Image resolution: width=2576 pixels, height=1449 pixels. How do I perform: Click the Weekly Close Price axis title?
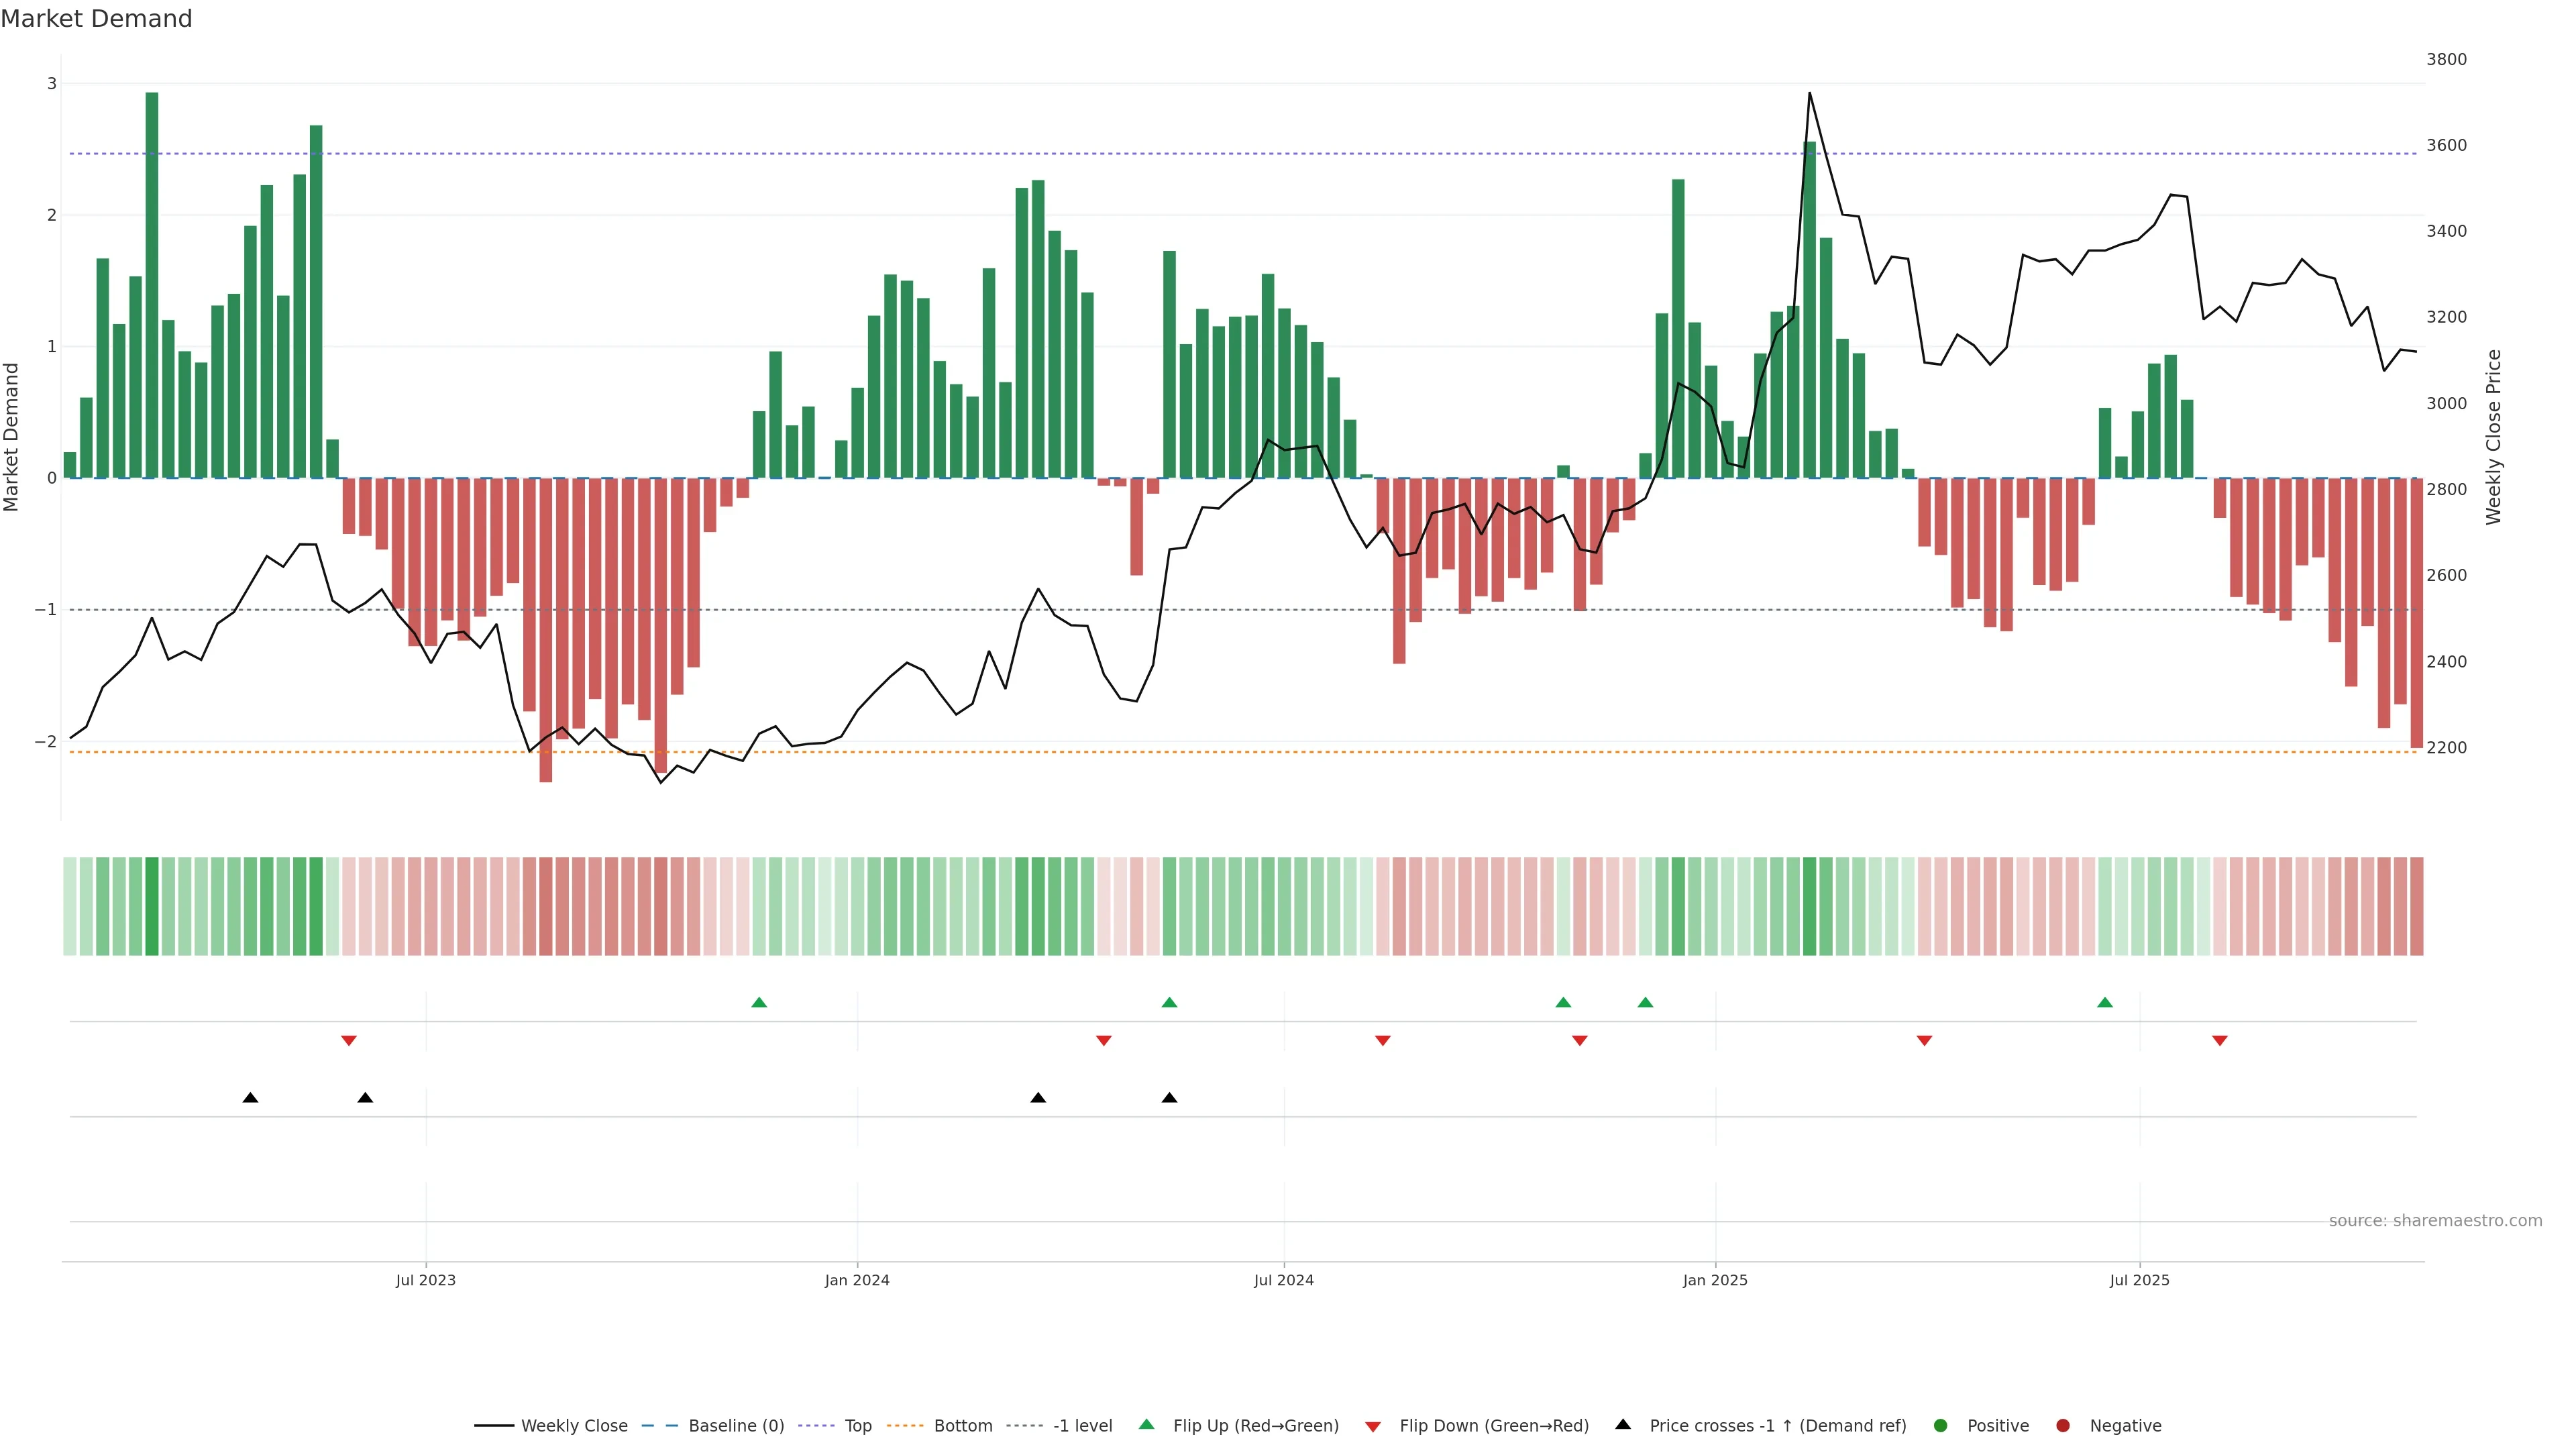[2494, 437]
